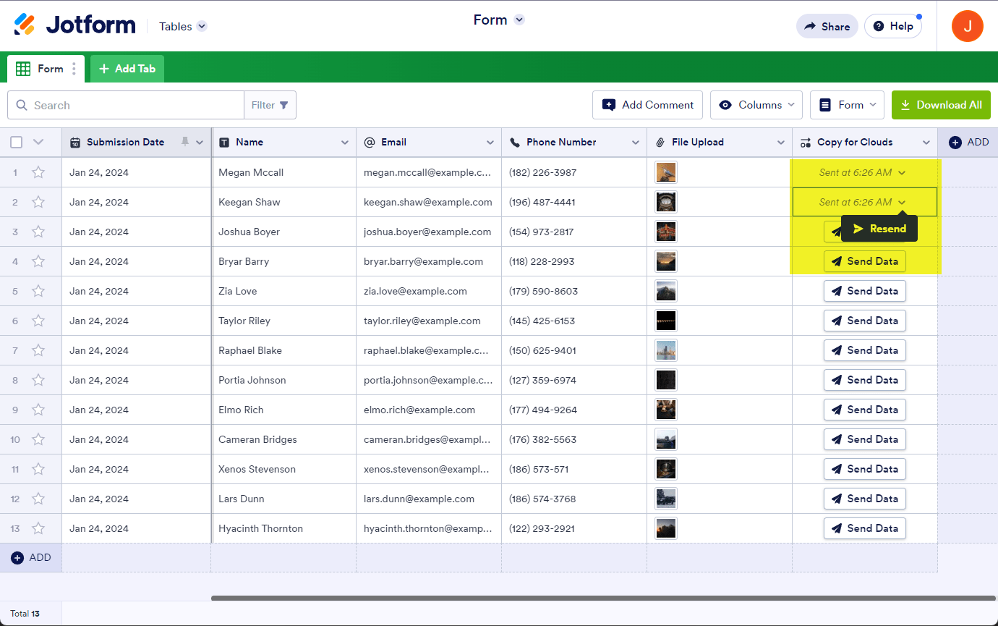Click the ADD column plus icon

click(955, 142)
